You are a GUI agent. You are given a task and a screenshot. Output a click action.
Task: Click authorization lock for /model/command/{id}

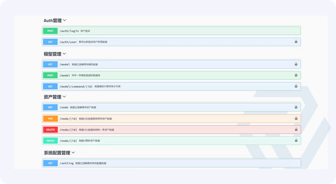pyautogui.click(x=296, y=86)
